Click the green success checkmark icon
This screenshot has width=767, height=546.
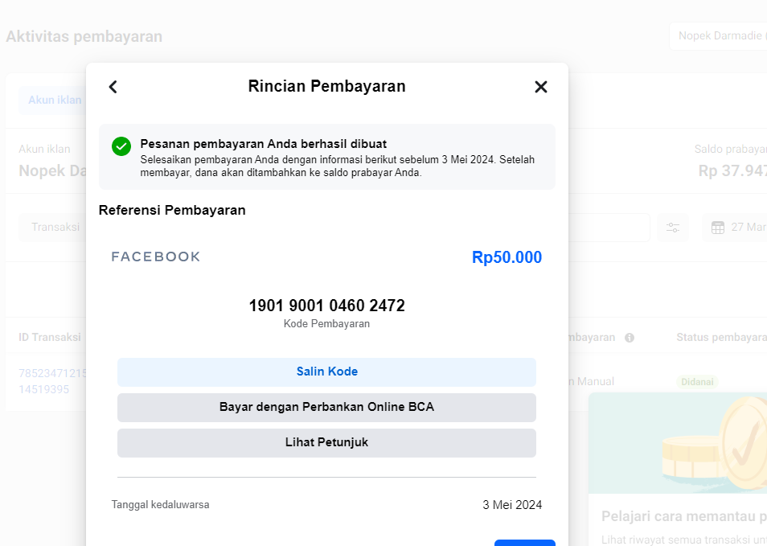[x=121, y=146]
